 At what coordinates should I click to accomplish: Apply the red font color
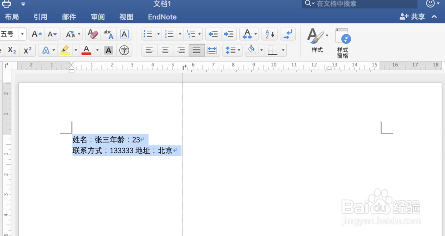tap(86, 50)
